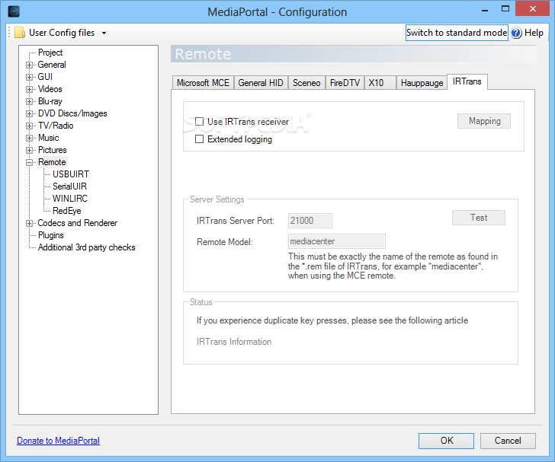Collapse the Remote tree node
The width and height of the screenshot is (555, 462).
pyautogui.click(x=30, y=163)
